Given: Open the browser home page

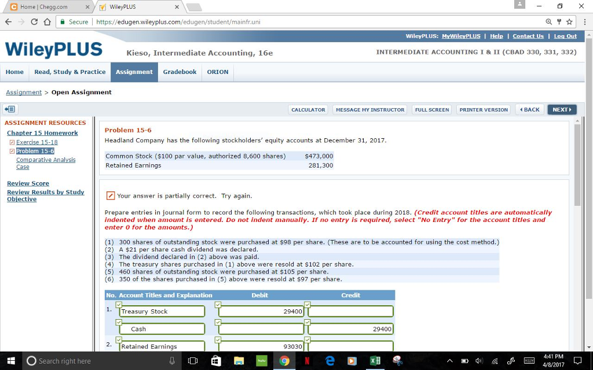Looking at the screenshot, I should [47, 22].
